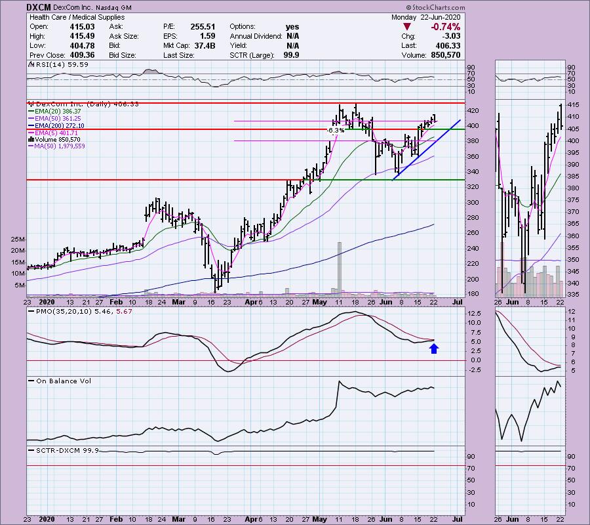This screenshot has height=525, width=590.
Task: Click the -0.74% percent change
Action: 446,27
